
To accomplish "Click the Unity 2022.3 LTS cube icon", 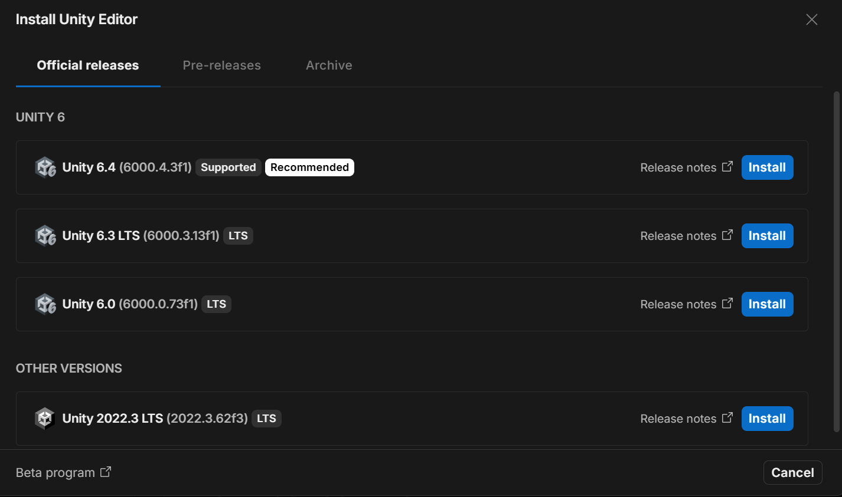I will click(x=45, y=419).
